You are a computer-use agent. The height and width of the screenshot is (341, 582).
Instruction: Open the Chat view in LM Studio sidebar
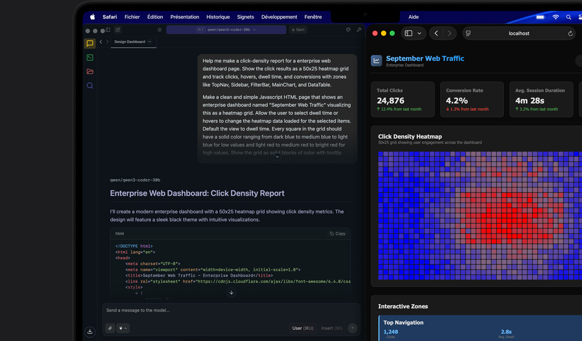pos(90,44)
